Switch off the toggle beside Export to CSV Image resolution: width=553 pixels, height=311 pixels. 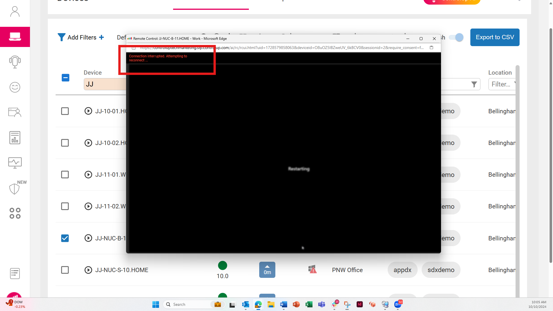(456, 37)
